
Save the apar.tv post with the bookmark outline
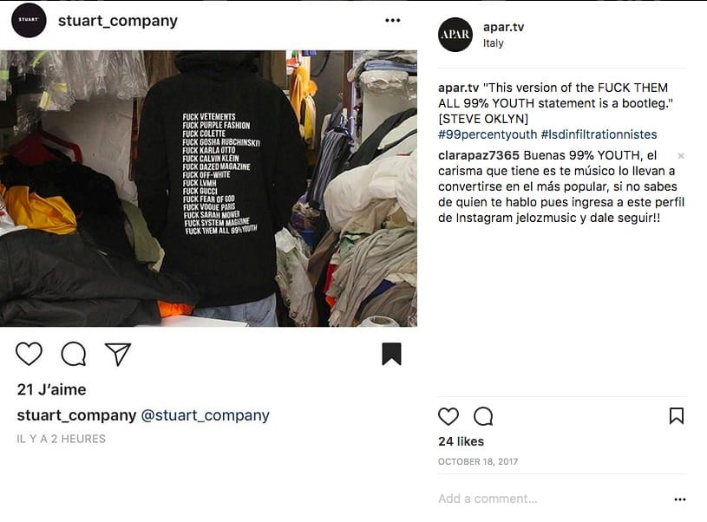click(x=677, y=416)
